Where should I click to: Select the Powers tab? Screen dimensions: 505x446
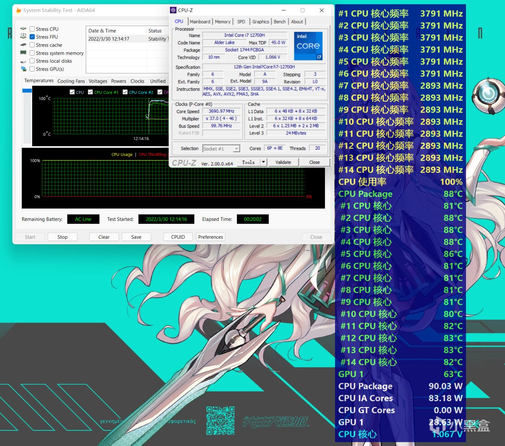pyautogui.click(x=119, y=81)
